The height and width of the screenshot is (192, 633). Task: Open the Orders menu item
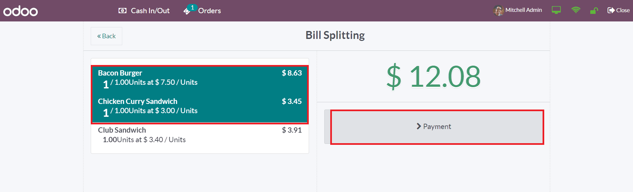(202, 11)
